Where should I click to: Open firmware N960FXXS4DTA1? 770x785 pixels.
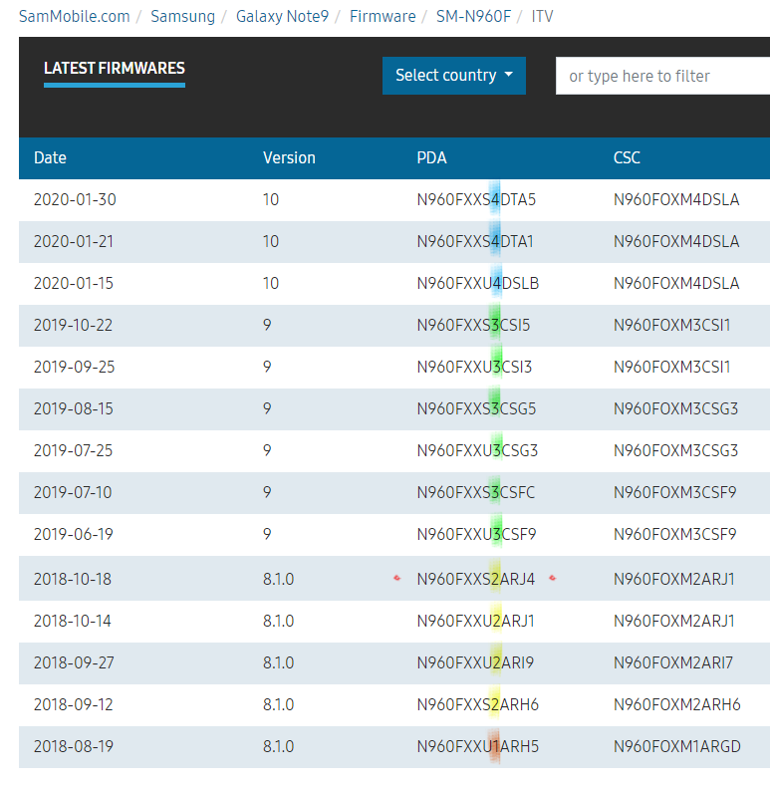pos(475,241)
